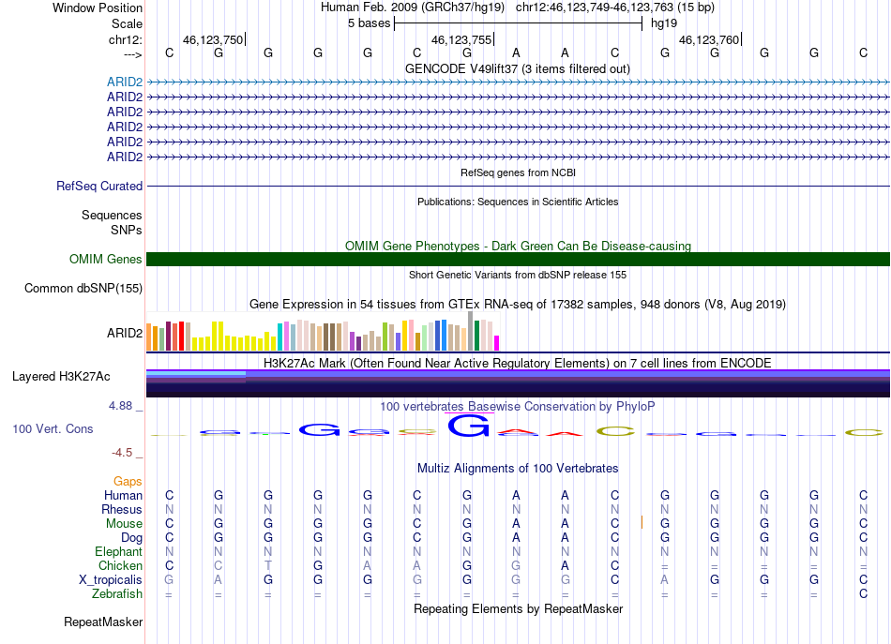Viewport: 891px width, 644px height.
Task: Click 'Multiz Alignments of 100 Vertebrates' title
Action: pos(518,468)
